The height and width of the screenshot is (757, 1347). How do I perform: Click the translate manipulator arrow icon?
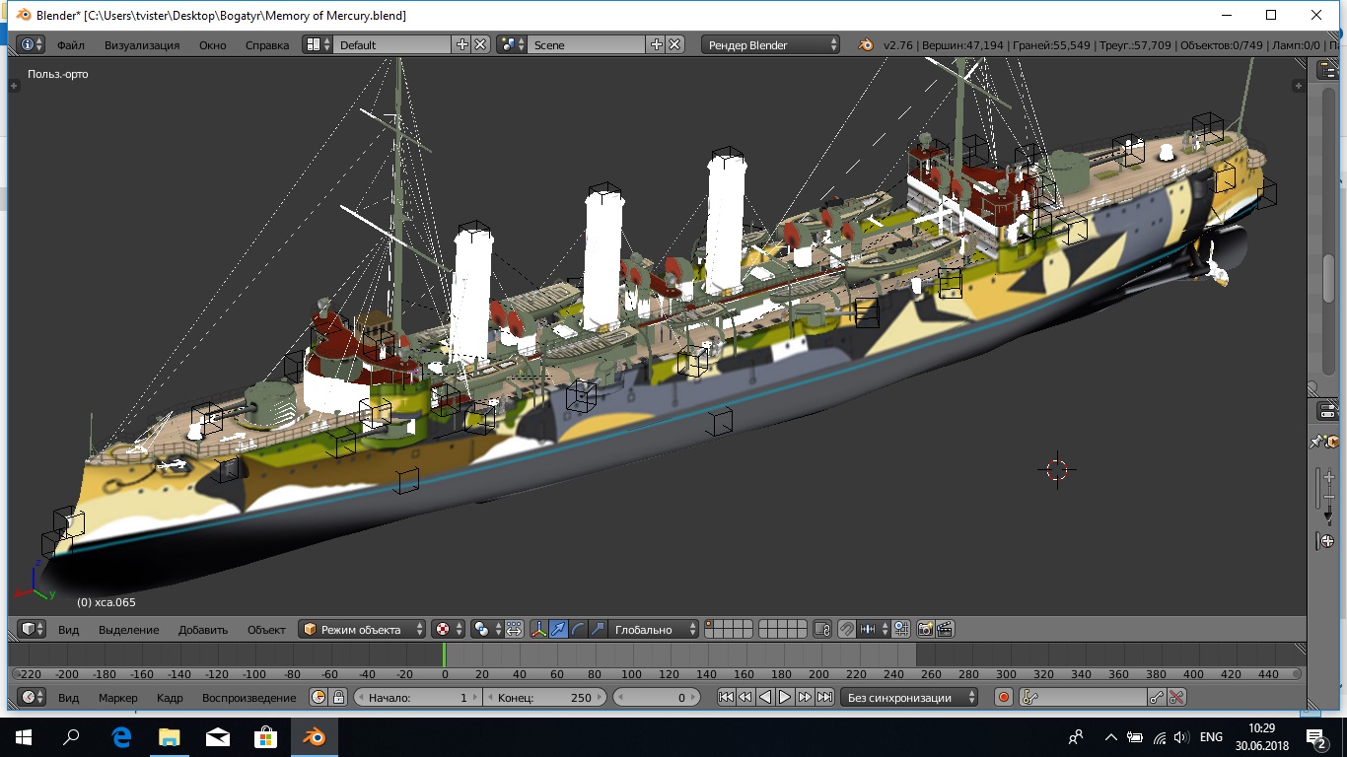click(559, 629)
